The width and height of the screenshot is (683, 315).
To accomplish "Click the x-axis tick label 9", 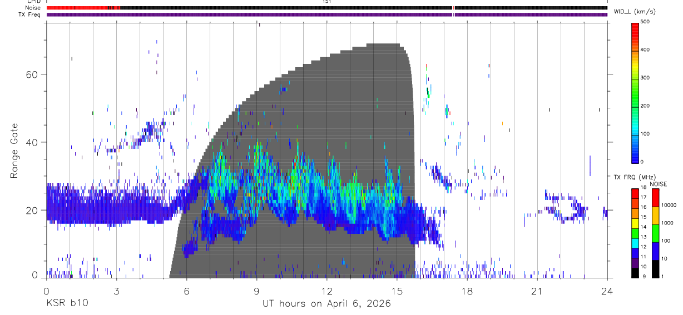I will point(256,291).
